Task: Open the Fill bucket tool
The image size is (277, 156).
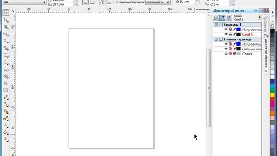Action: pos(6,133)
